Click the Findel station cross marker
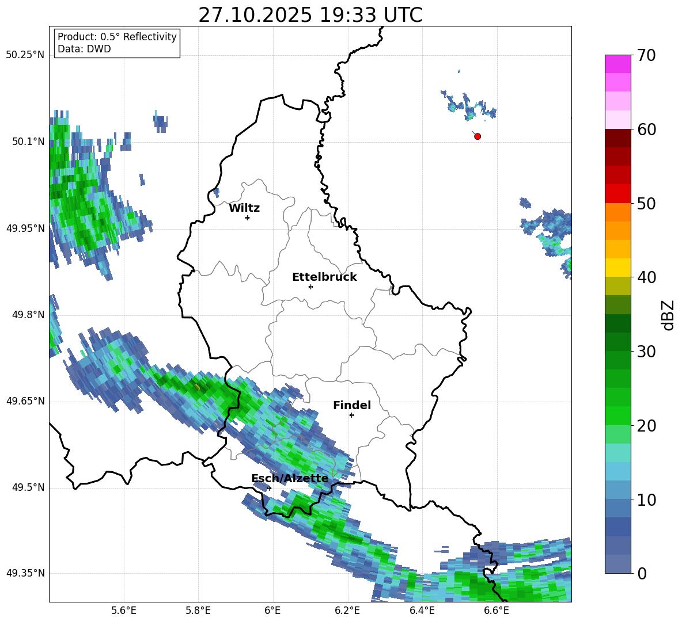 pyautogui.click(x=351, y=415)
